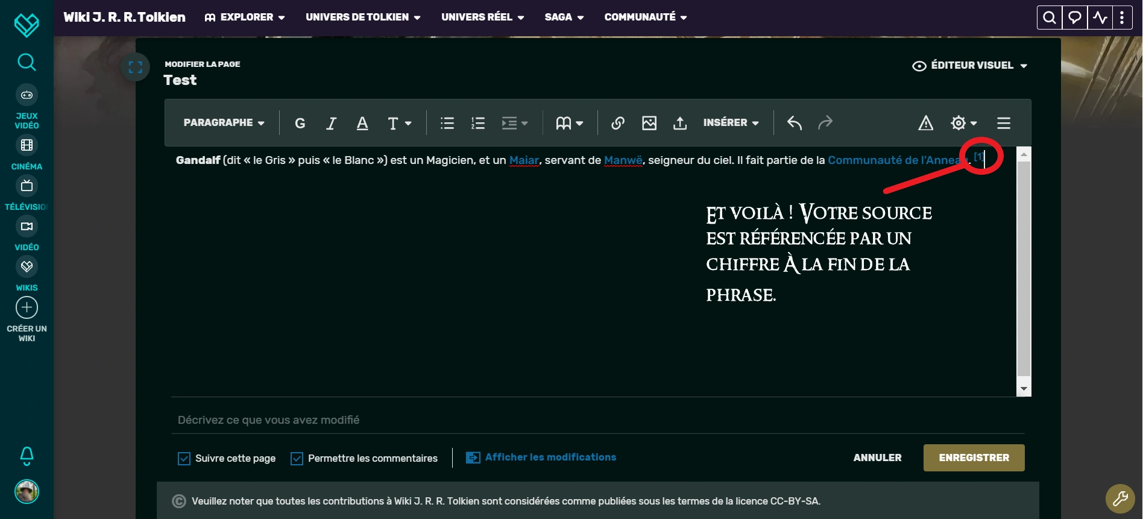
Task: Click the bold word Gandalf
Action: [198, 160]
